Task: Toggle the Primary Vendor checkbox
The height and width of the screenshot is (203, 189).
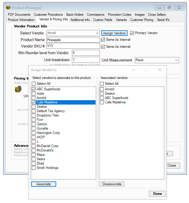Action: click(132, 33)
